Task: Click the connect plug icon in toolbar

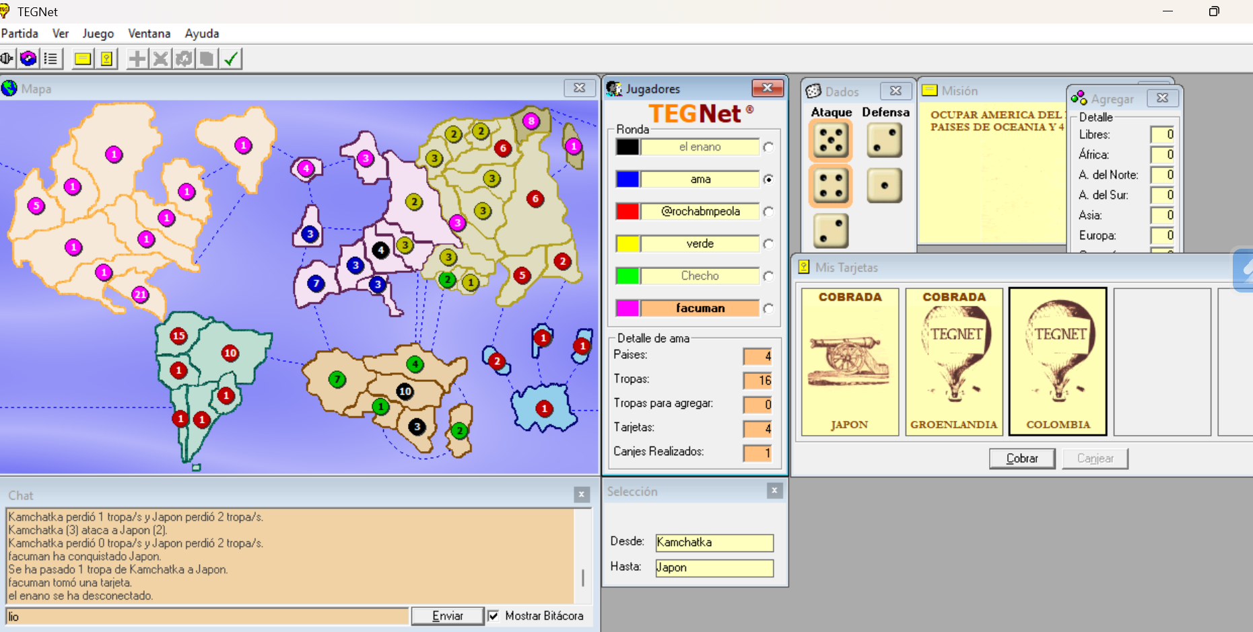Action: tap(7, 59)
